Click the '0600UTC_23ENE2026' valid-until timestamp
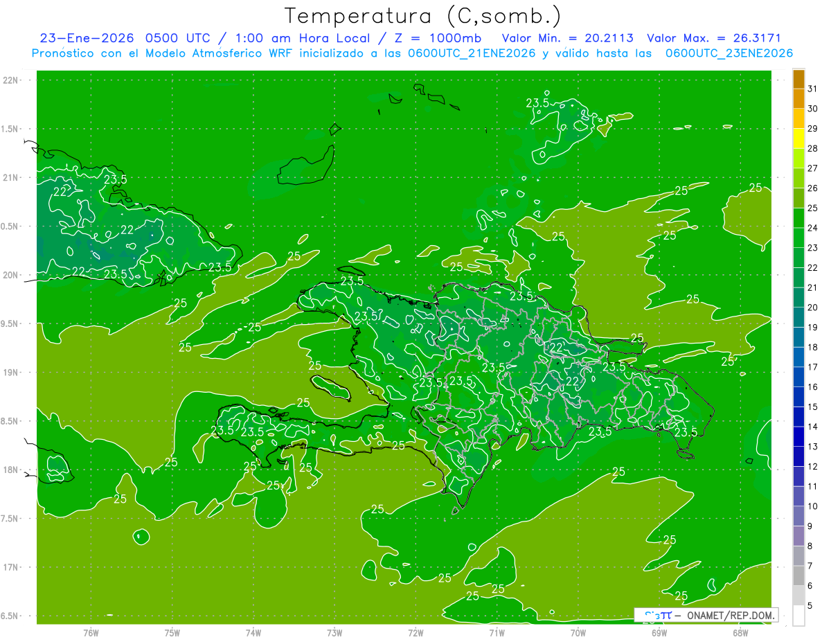 (729, 53)
